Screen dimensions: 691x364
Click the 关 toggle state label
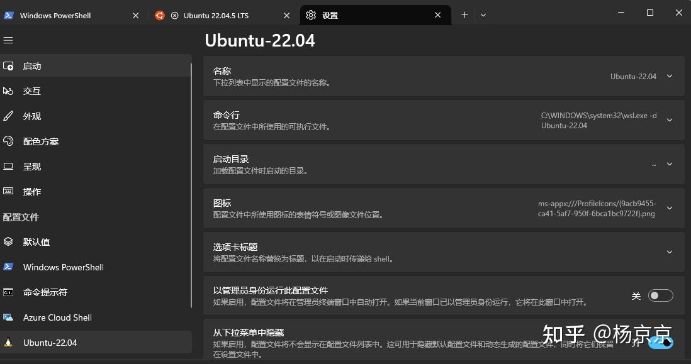tap(636, 295)
